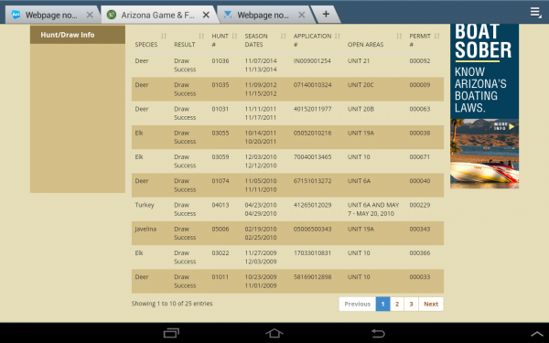Sort by Application # column arrows

[338, 36]
